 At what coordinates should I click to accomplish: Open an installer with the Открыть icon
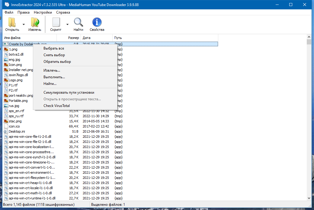12,22
